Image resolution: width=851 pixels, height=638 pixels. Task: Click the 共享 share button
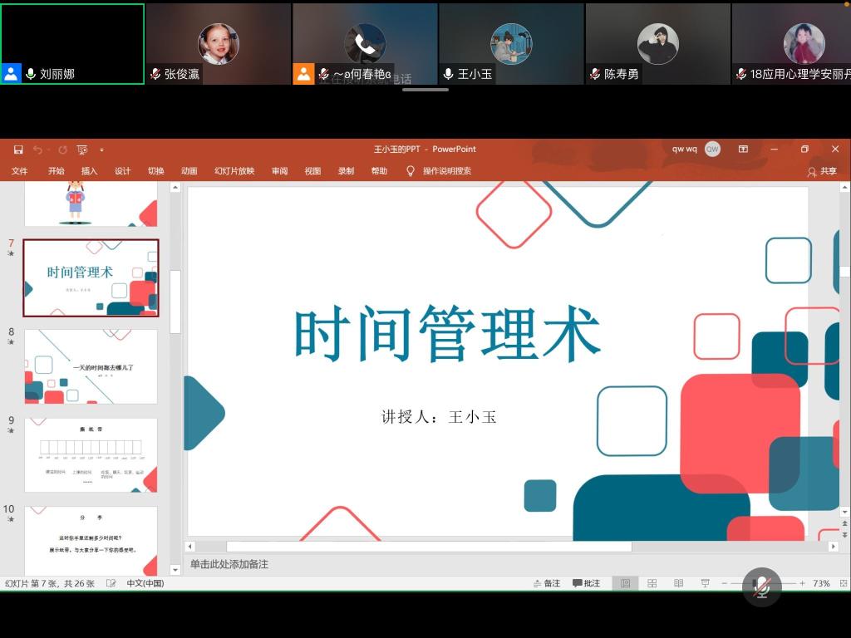click(822, 171)
